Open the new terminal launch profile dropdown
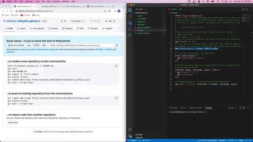 pos(238,108)
